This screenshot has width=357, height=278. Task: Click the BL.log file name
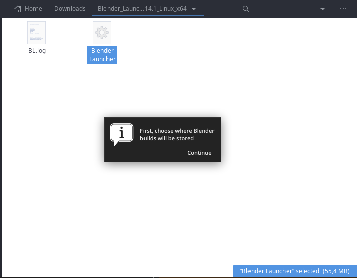point(37,51)
